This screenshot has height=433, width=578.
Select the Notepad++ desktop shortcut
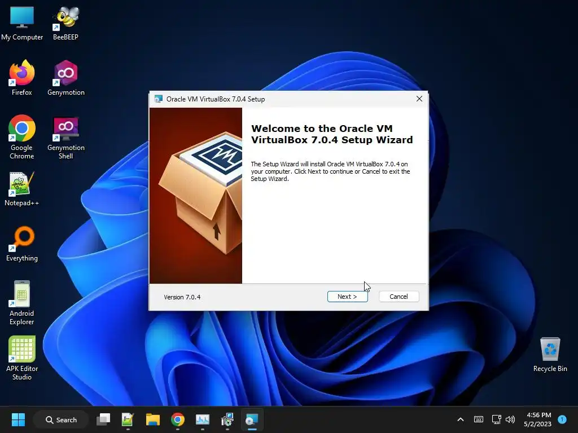(x=22, y=188)
